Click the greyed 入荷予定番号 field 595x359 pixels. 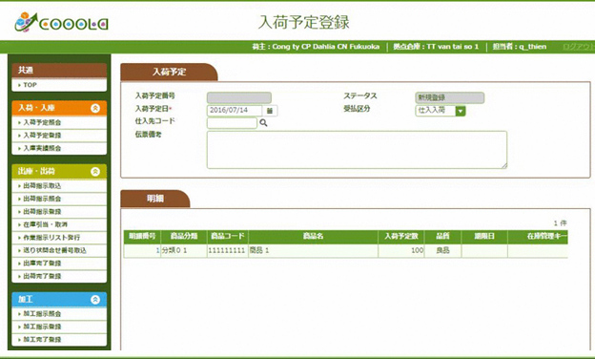tap(239, 97)
